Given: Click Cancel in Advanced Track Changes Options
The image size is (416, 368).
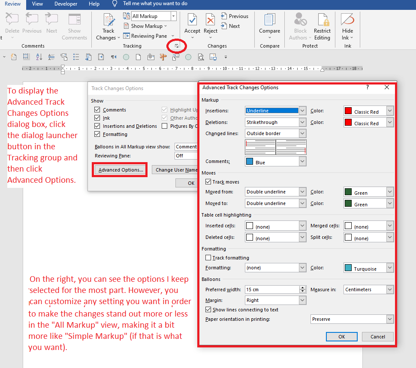Looking at the screenshot, I should [377, 337].
